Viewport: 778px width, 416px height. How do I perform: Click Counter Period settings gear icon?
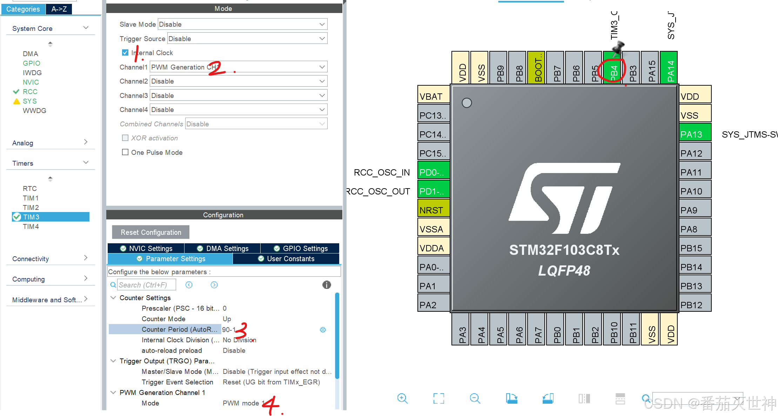point(323,330)
